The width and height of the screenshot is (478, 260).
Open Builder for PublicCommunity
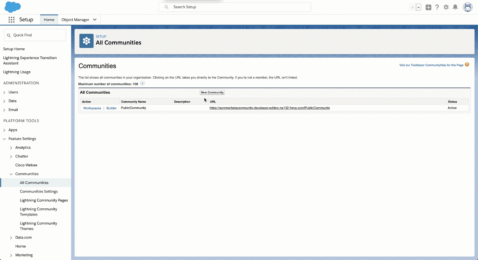tap(111, 108)
